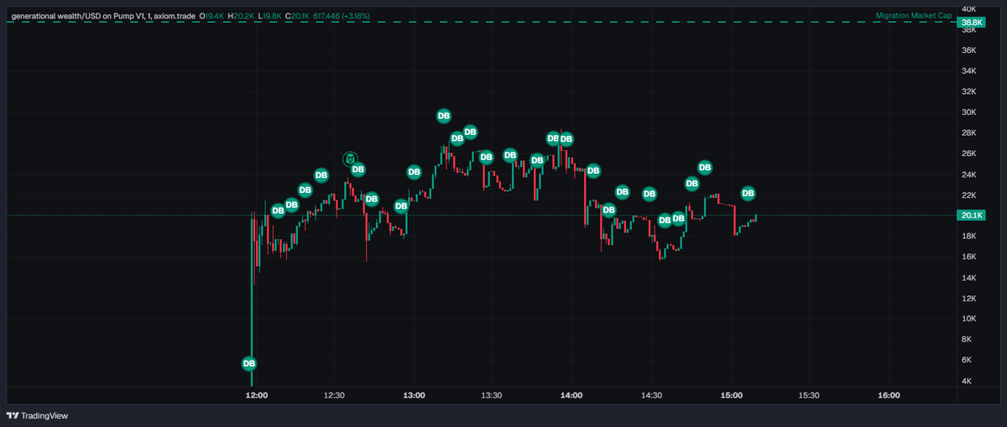Click the close value C20.1K

[x=298, y=16]
